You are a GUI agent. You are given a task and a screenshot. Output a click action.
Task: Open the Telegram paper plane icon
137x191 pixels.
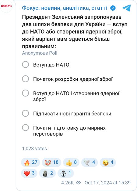point(127,8)
